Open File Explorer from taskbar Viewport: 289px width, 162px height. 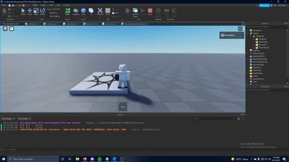coord(77,159)
